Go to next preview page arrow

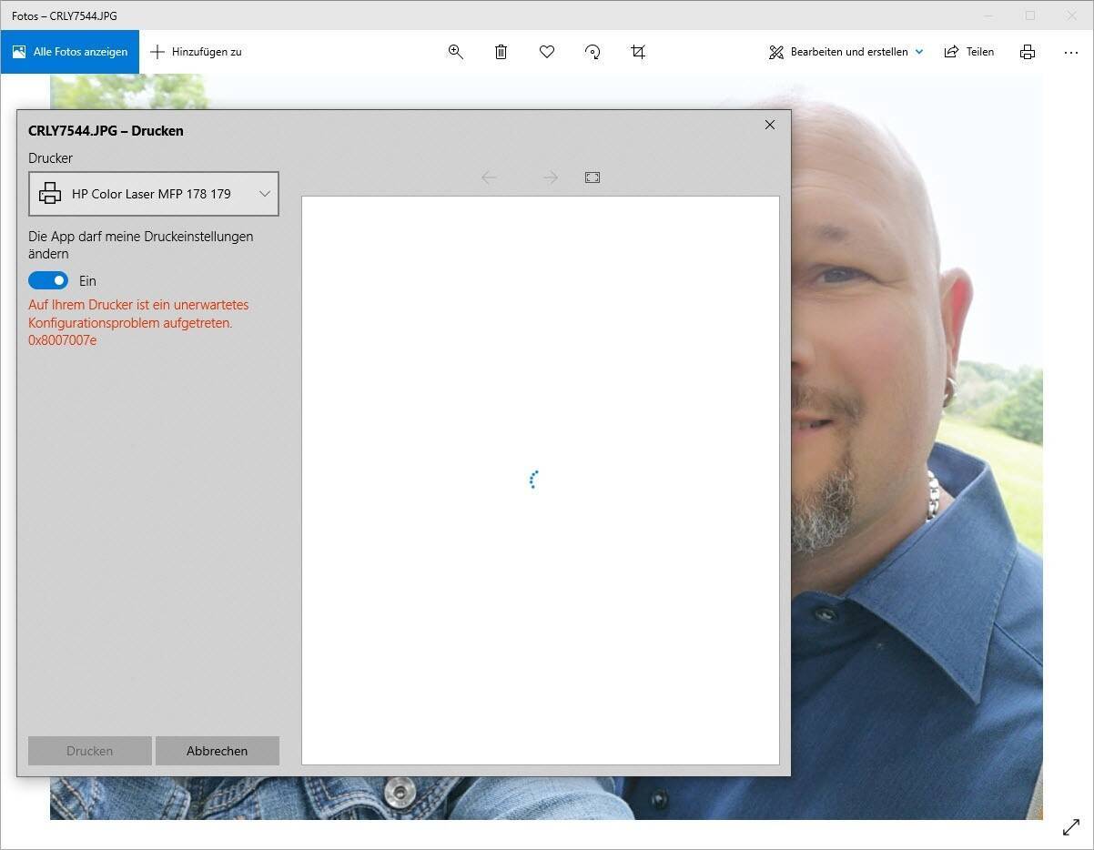tap(550, 177)
